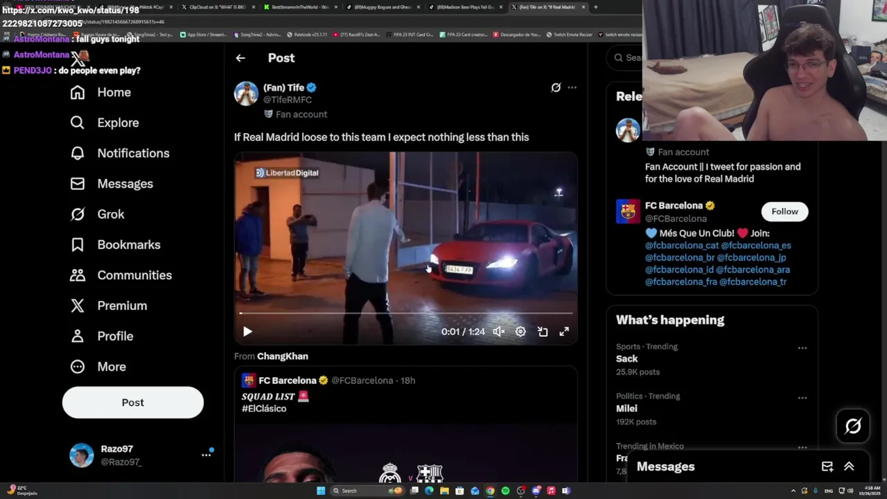This screenshot has width=887, height=499.
Task: Open Bookmarks from sidebar
Action: tap(115, 245)
